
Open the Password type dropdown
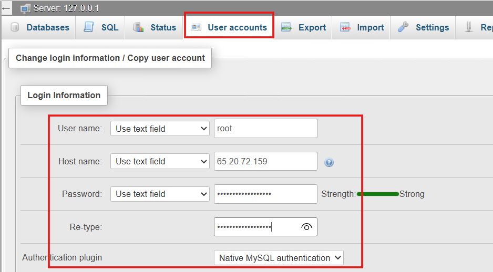pyautogui.click(x=160, y=194)
